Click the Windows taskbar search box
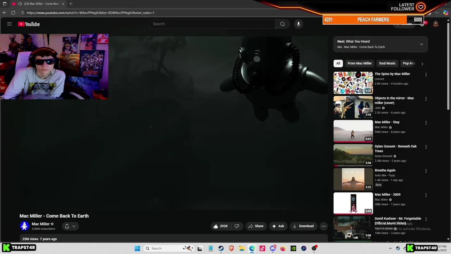 tap(169, 248)
